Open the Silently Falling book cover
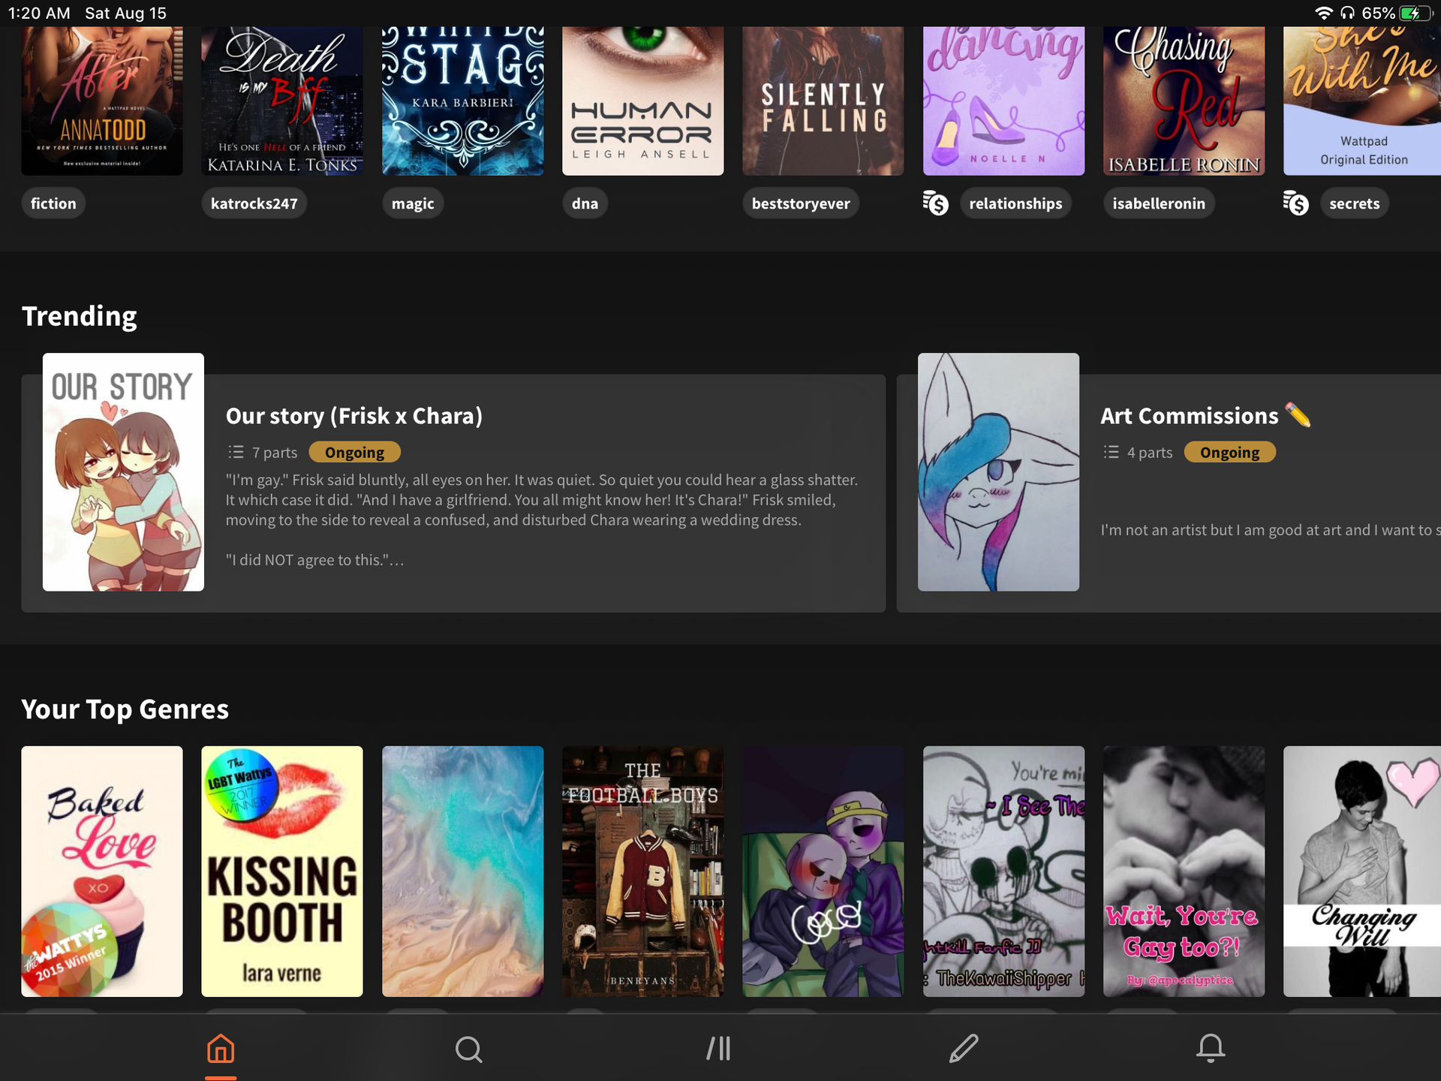The image size is (1441, 1081). click(x=823, y=101)
